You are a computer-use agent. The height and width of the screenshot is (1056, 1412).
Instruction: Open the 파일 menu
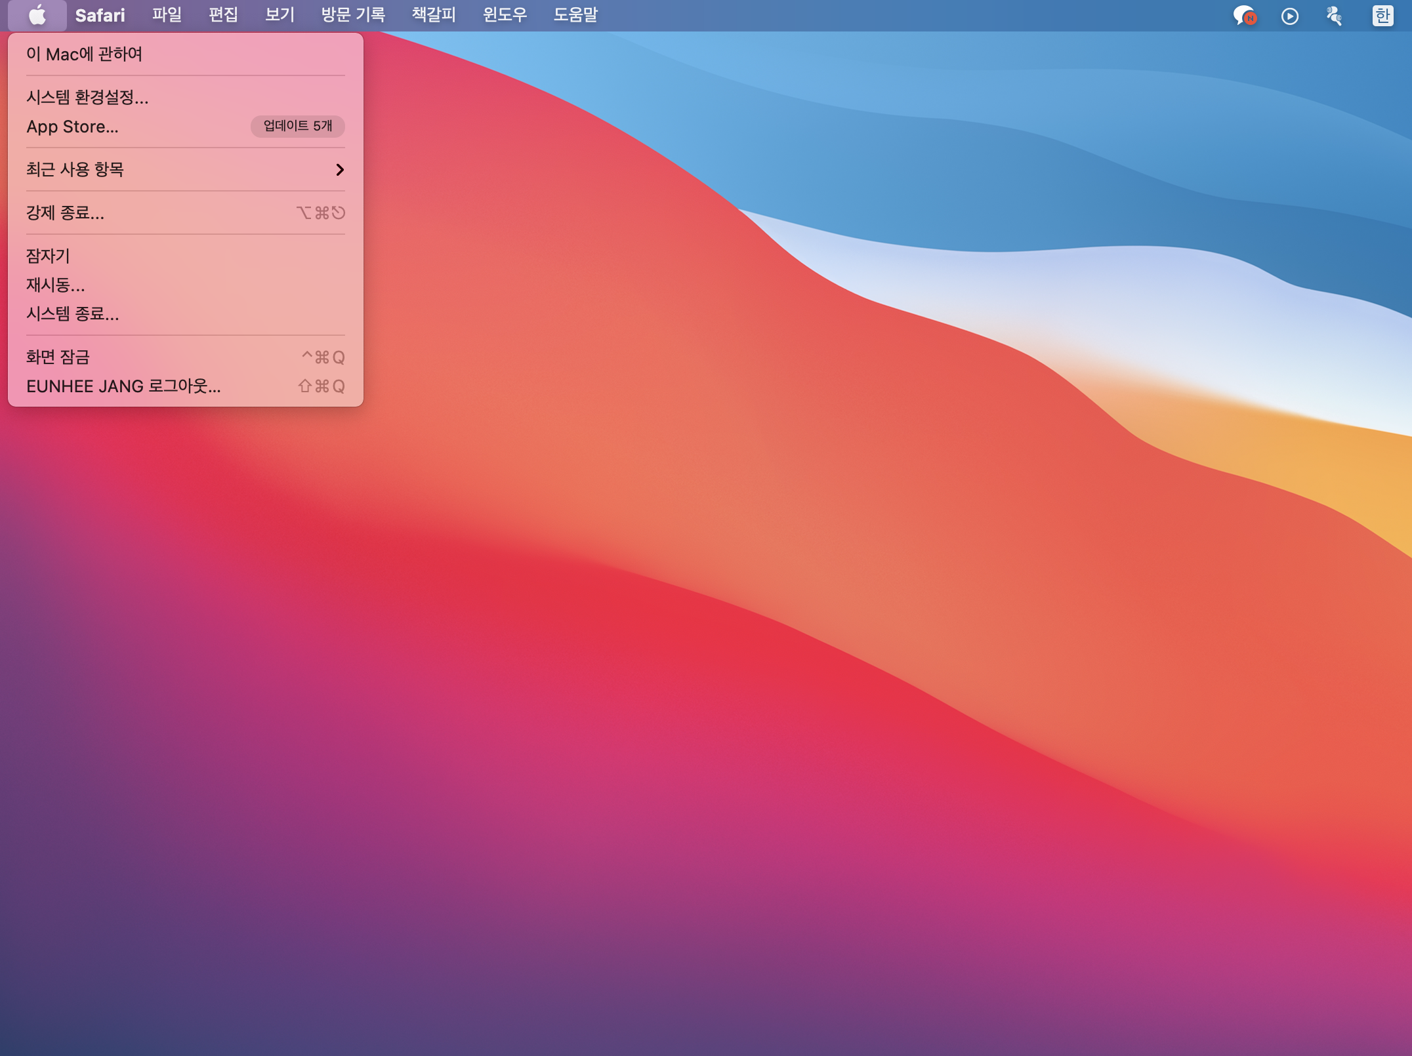pos(167,15)
